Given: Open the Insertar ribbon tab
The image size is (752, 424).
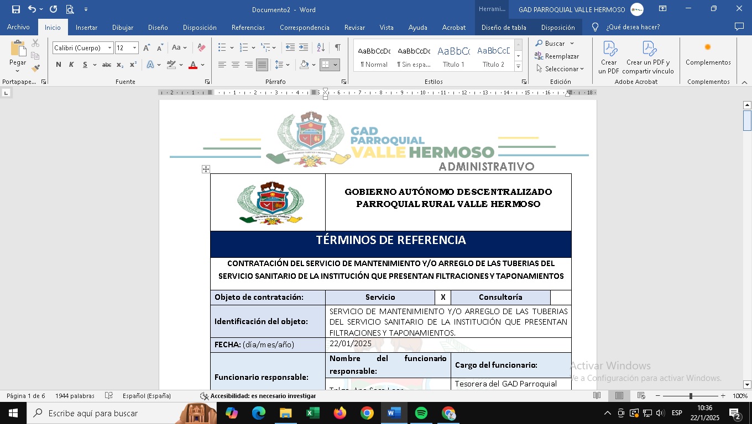Looking at the screenshot, I should pos(86,27).
